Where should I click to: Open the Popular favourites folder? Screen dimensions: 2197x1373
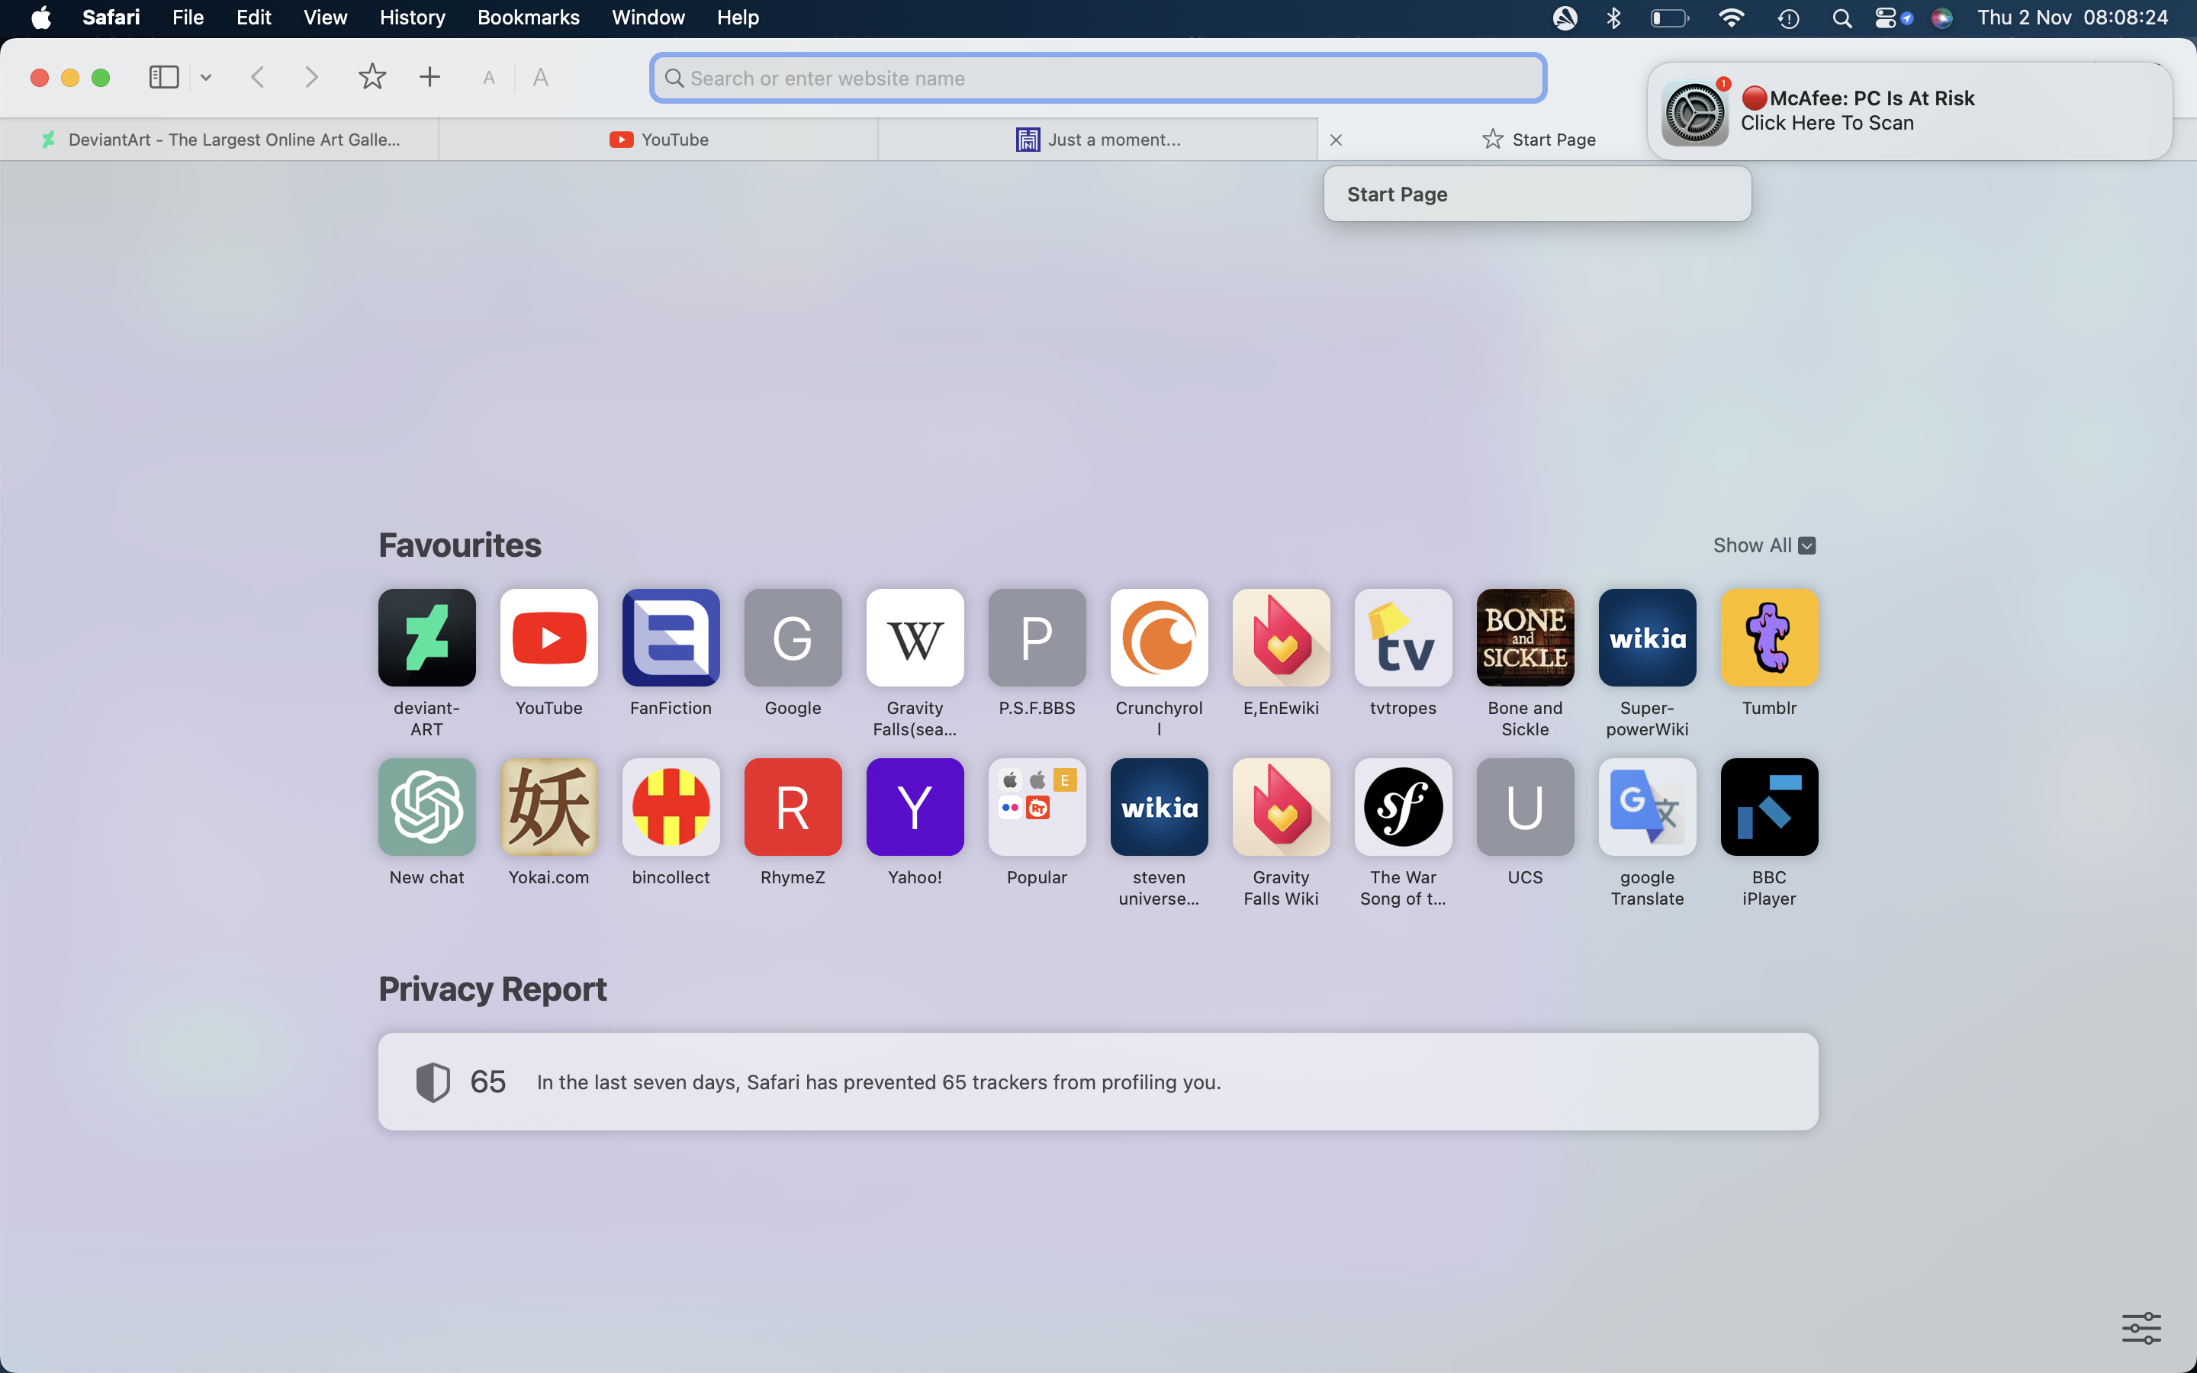point(1037,806)
